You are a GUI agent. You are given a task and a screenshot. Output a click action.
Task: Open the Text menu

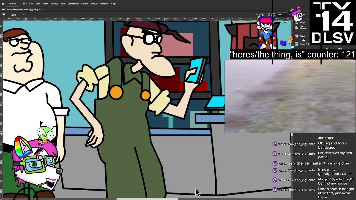tap(63, 4)
